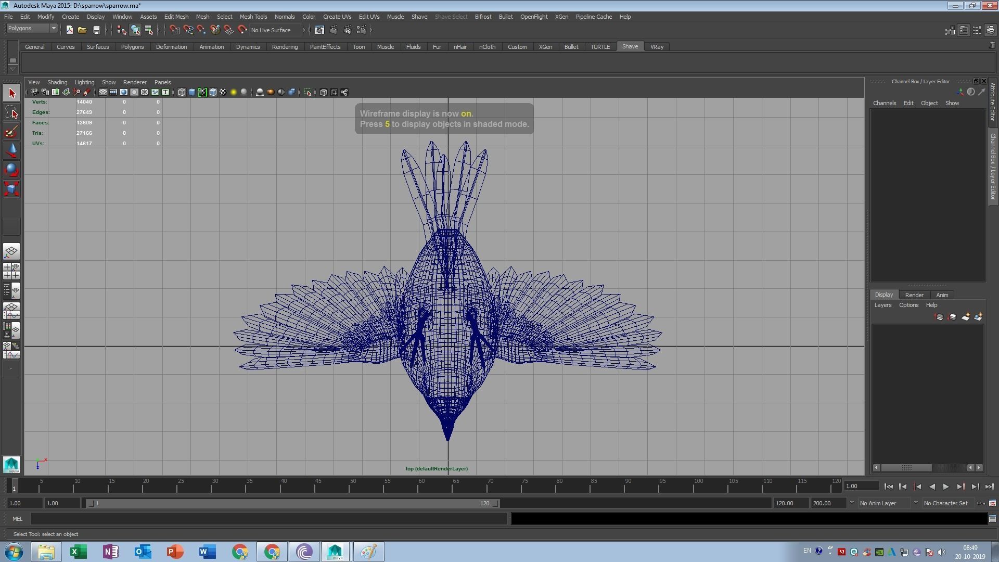Activate the Scale tool cube icon
Image resolution: width=999 pixels, height=562 pixels.
click(11, 188)
